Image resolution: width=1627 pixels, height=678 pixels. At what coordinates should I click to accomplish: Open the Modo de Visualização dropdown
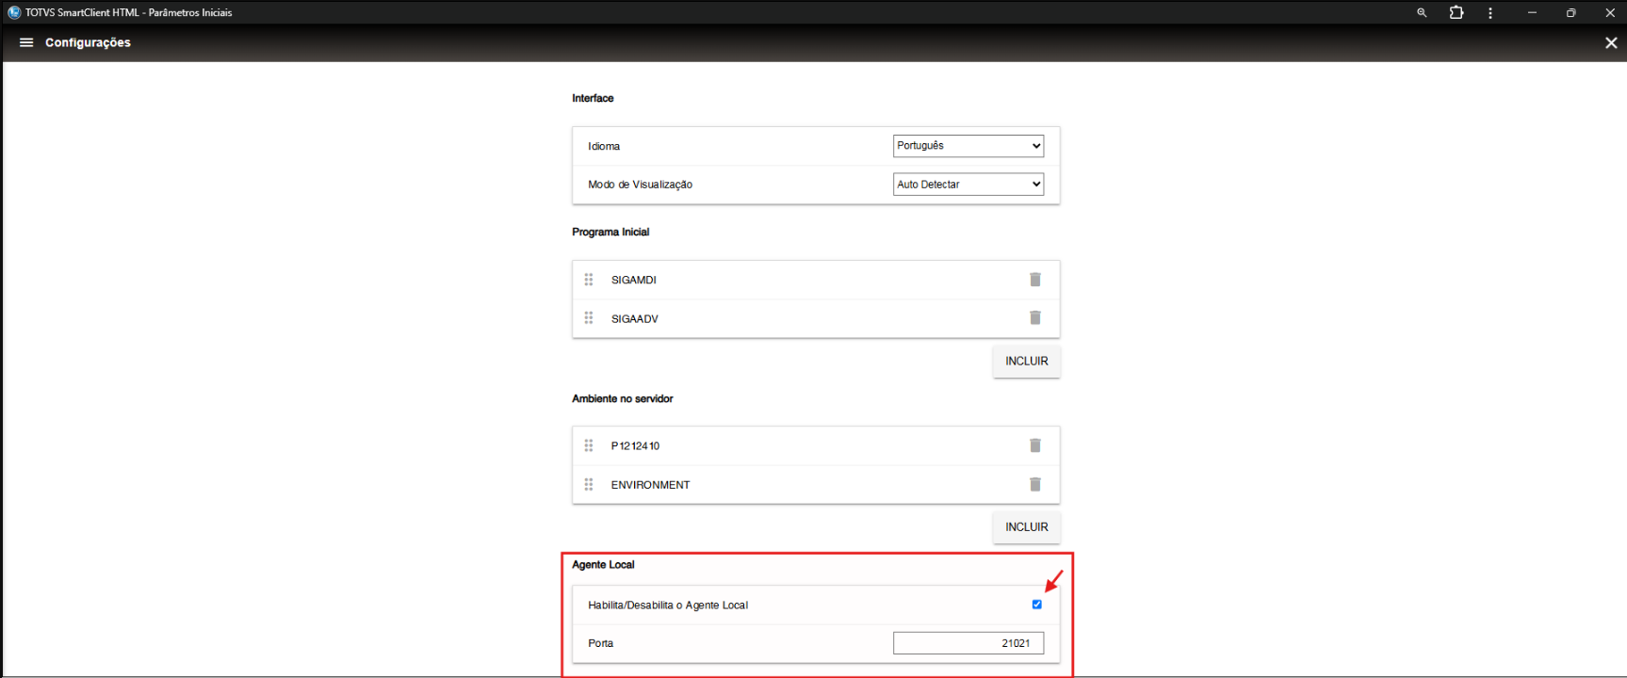pos(968,185)
